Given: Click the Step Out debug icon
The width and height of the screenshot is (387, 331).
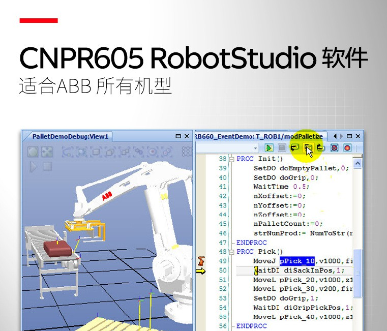Looking at the screenshot, I should click(320, 148).
